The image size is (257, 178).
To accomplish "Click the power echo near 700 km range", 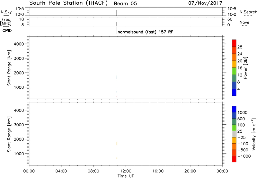I will tap(117, 92).
